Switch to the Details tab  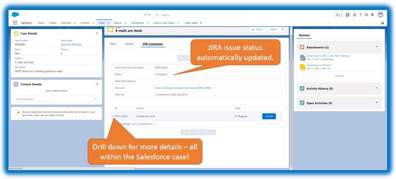[129, 44]
